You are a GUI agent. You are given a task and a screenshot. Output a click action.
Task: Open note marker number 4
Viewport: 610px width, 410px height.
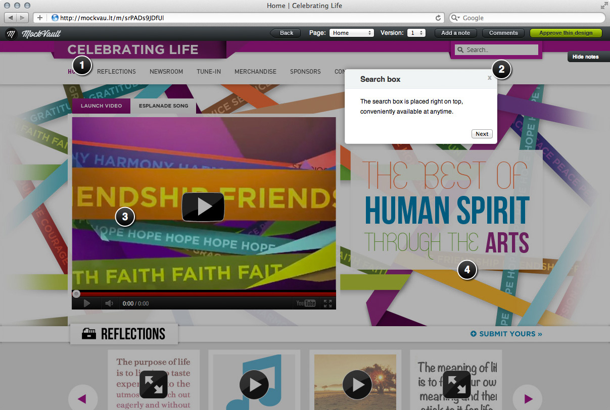467,270
